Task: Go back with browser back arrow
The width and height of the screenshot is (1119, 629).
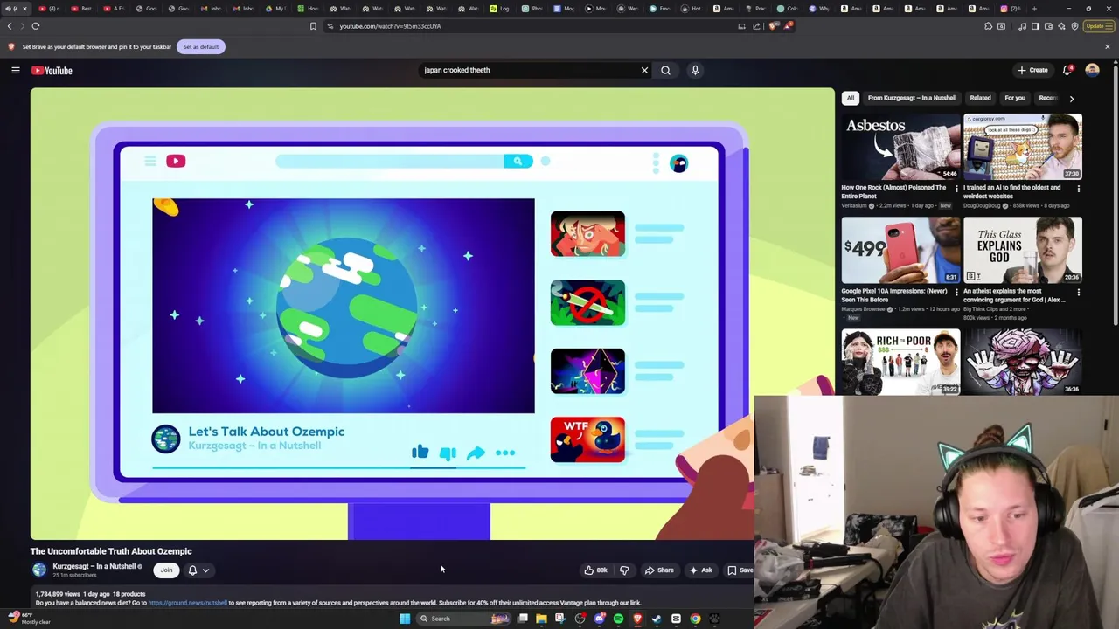Action: [x=10, y=26]
